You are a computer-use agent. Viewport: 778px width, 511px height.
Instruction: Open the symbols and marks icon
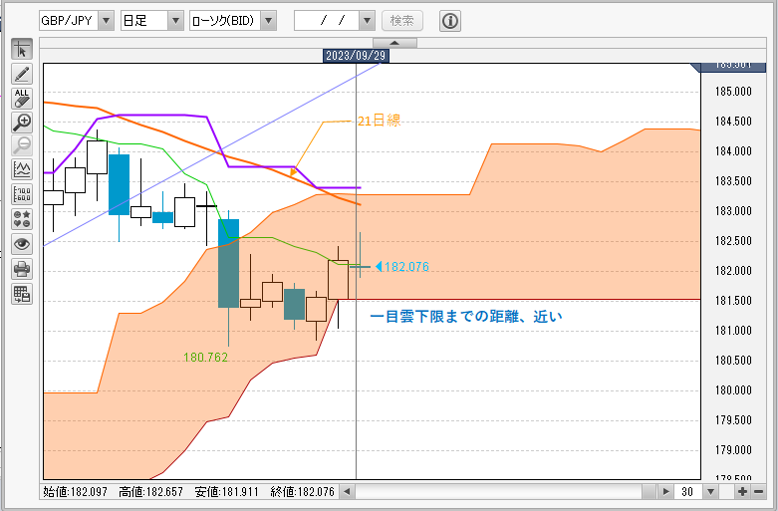22,219
